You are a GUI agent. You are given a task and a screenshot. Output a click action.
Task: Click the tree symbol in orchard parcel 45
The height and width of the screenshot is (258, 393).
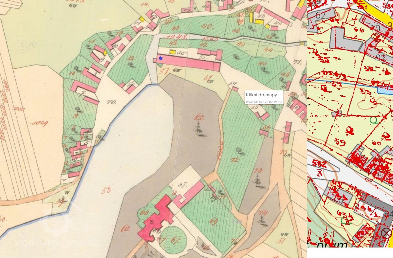point(263,69)
